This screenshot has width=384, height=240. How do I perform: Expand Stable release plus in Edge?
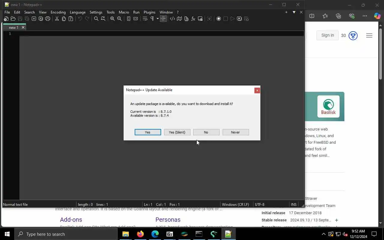point(337,220)
